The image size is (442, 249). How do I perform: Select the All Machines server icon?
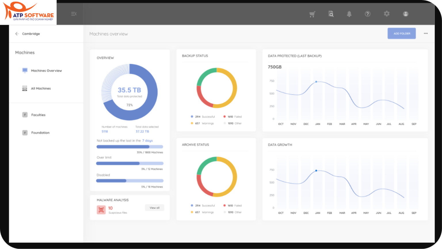click(x=24, y=88)
